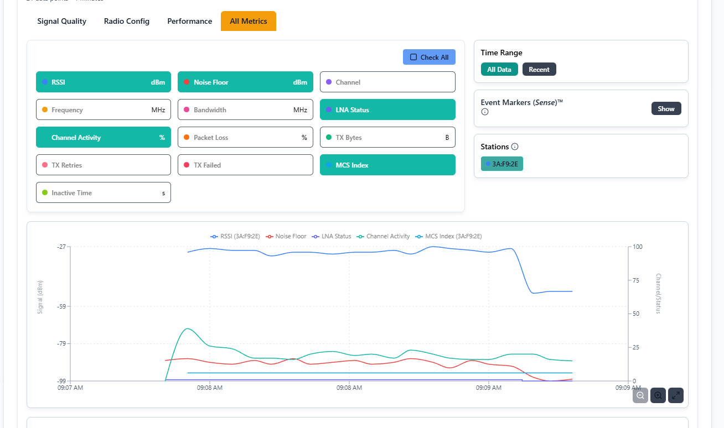Viewport: 724px width, 428px height.
Task: Click the info icon under Event Markers
Action: coord(485,112)
